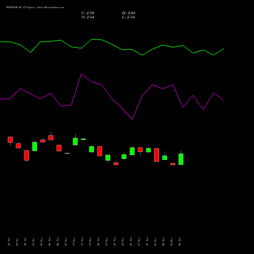Select the low value 'L: 2.54'
254x254 pixels.
(x=128, y=17)
